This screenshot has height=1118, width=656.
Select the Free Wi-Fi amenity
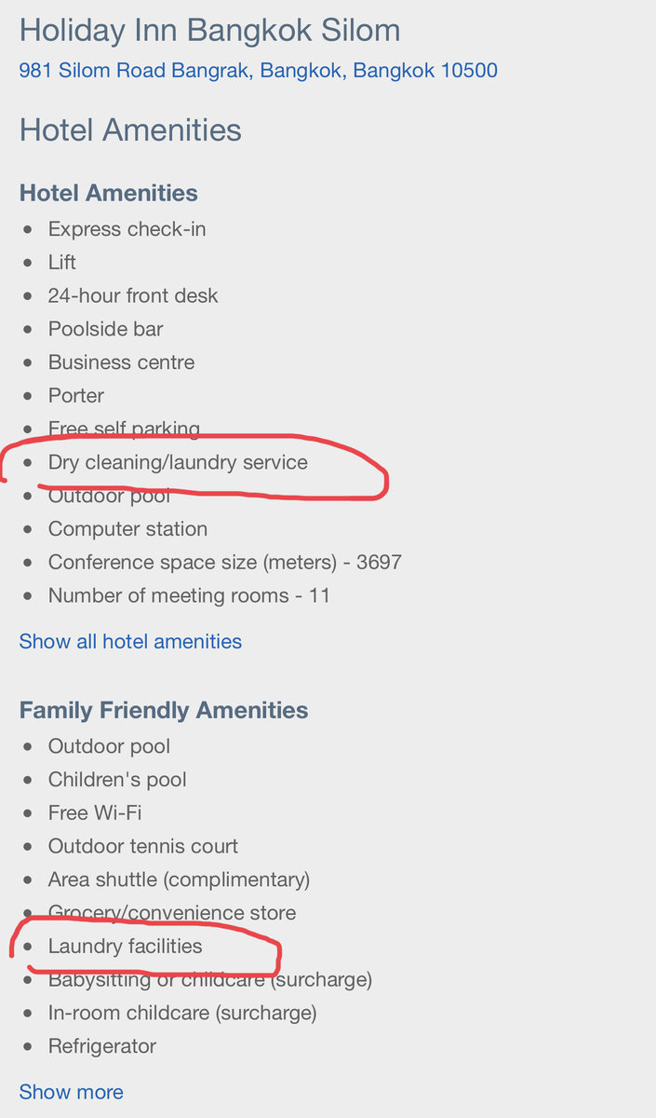pos(95,812)
